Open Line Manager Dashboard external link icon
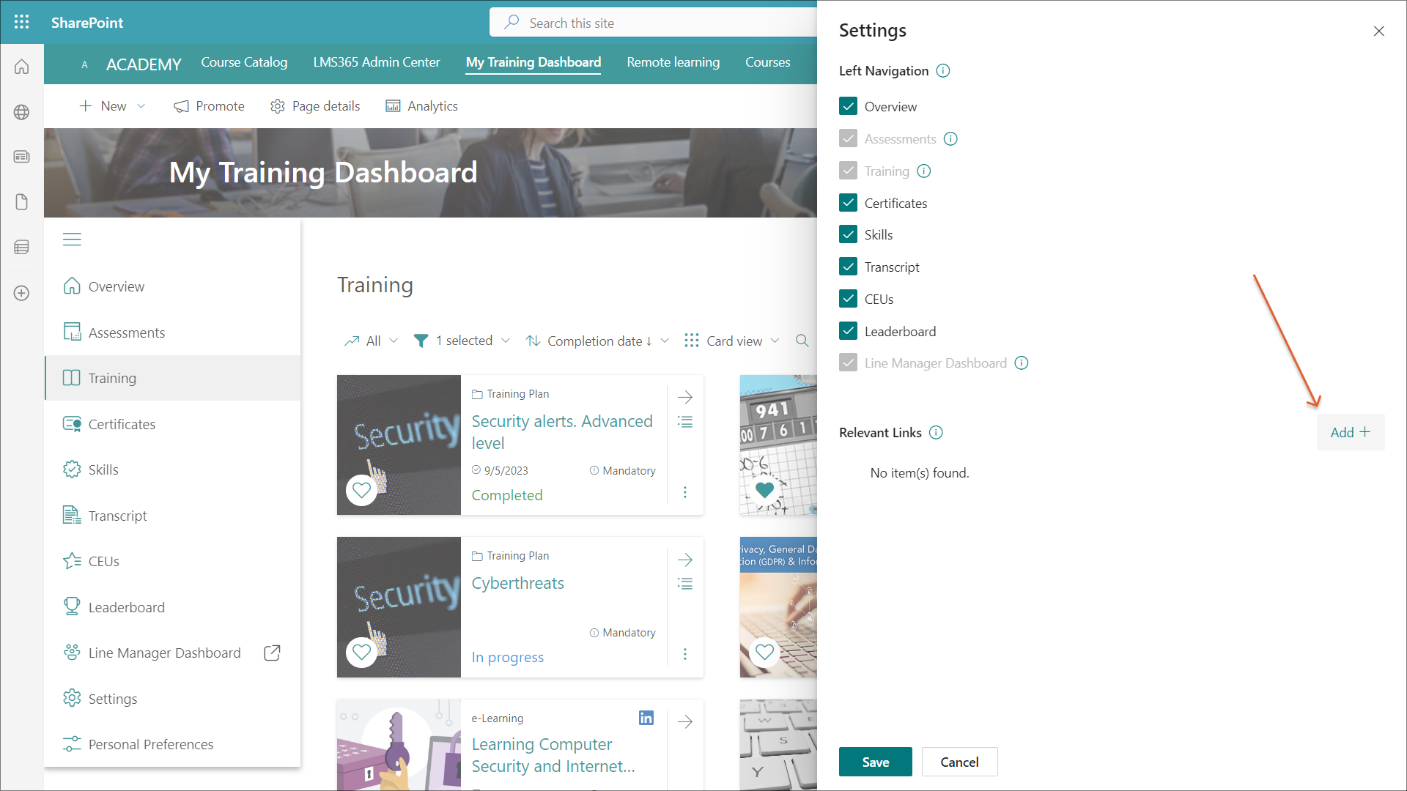The height and width of the screenshot is (791, 1407). click(x=272, y=653)
